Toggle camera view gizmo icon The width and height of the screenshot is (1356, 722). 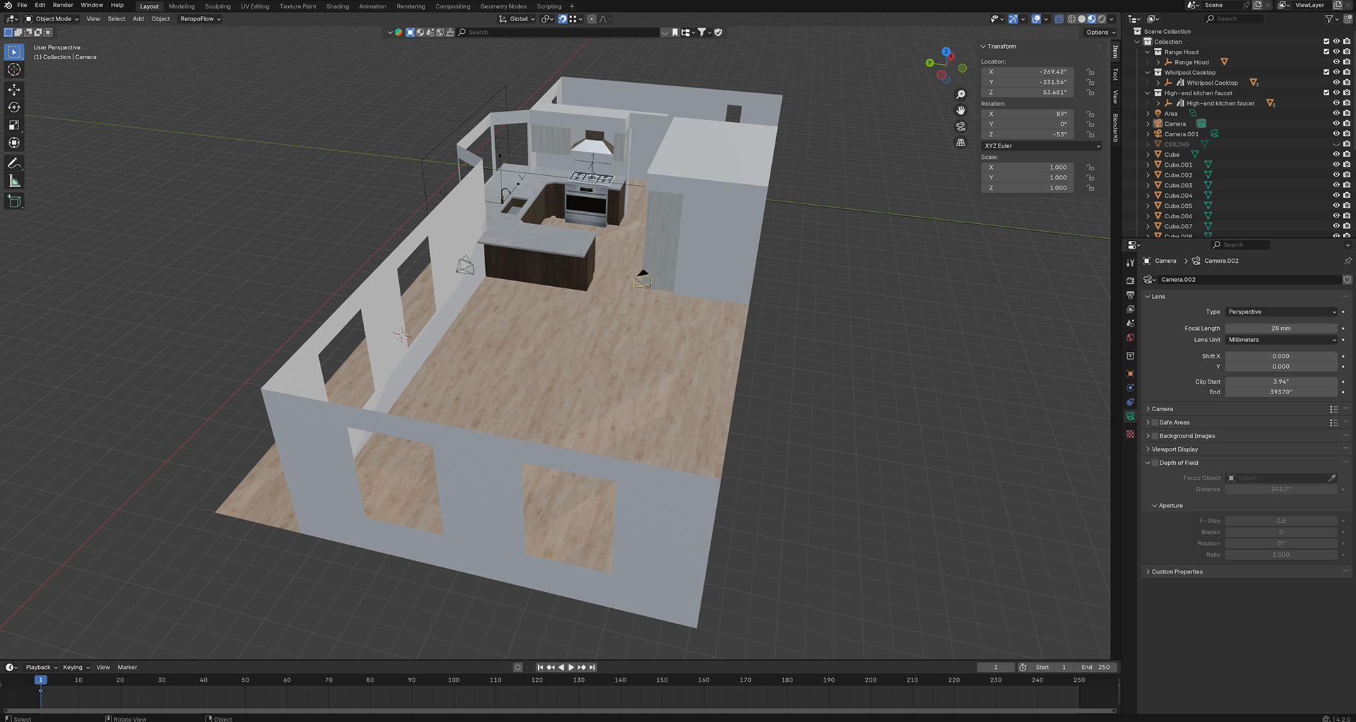coord(961,126)
